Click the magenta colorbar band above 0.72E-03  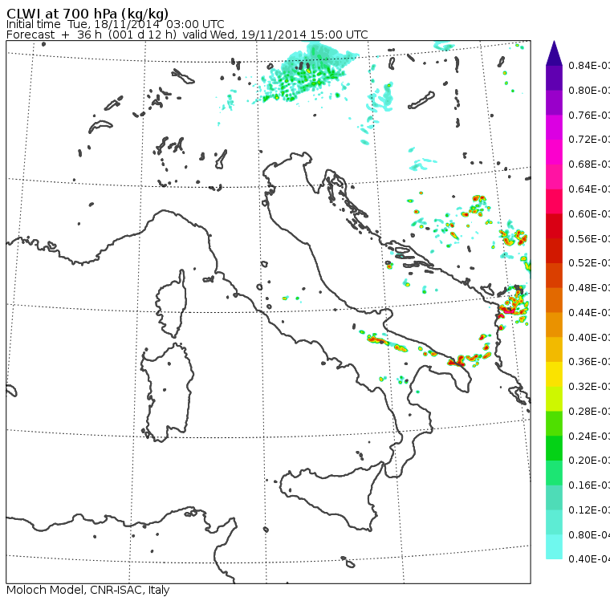click(x=554, y=128)
